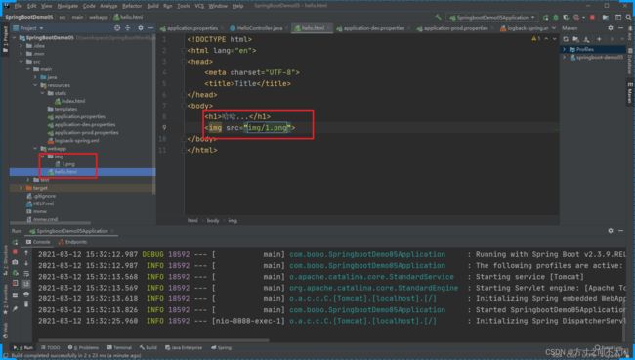Open the Terminal tool window button
This screenshot has height=360, width=635.
[x=119, y=348]
